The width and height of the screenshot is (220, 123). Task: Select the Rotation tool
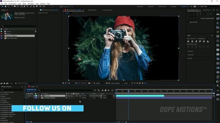pyautogui.click(x=12, y=6)
